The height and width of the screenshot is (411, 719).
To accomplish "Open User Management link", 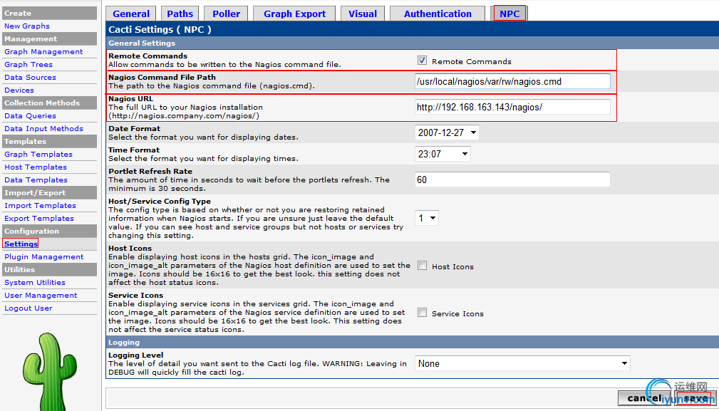I will pyautogui.click(x=41, y=296).
